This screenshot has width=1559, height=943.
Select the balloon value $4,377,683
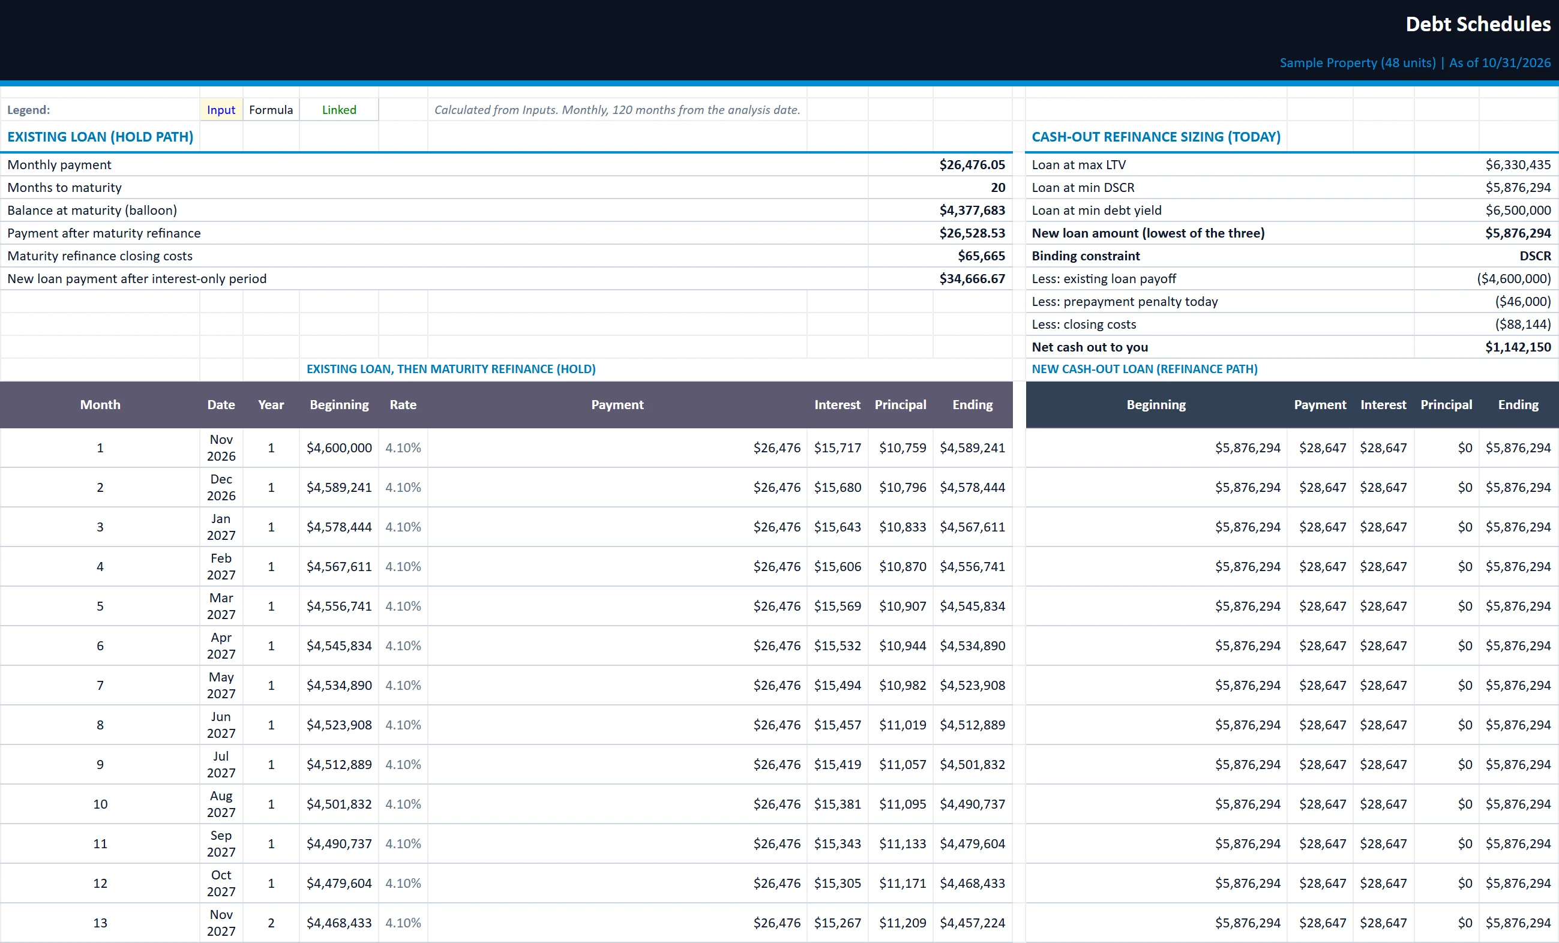pyautogui.click(x=972, y=210)
